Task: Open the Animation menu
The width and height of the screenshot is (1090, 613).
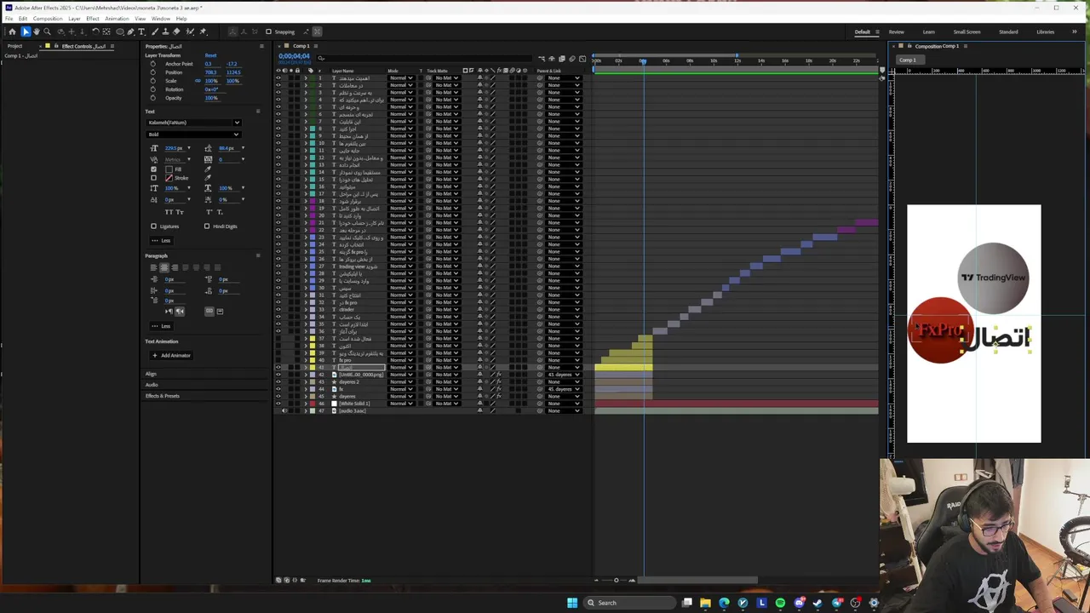Action: click(x=117, y=19)
